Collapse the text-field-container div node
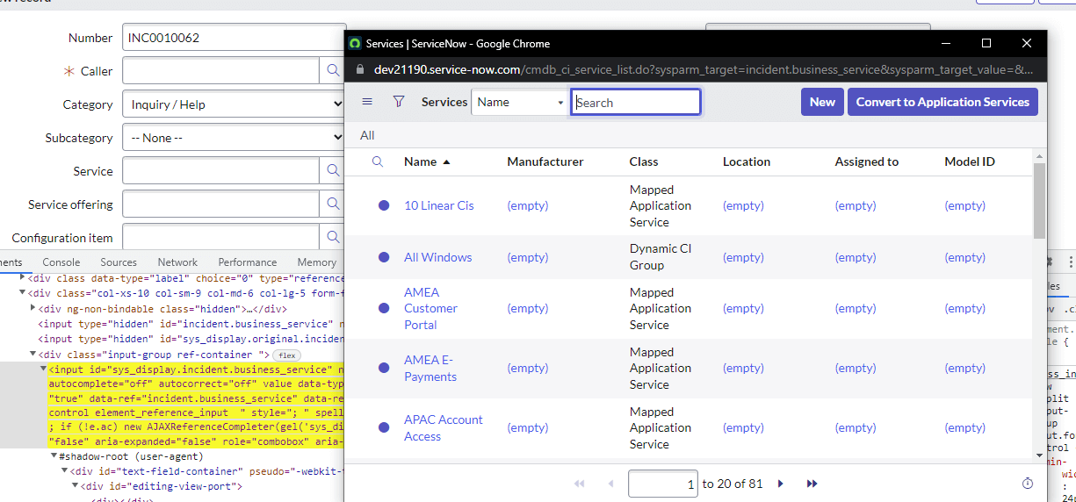Screen dimensions: 1076x502 click(65, 471)
